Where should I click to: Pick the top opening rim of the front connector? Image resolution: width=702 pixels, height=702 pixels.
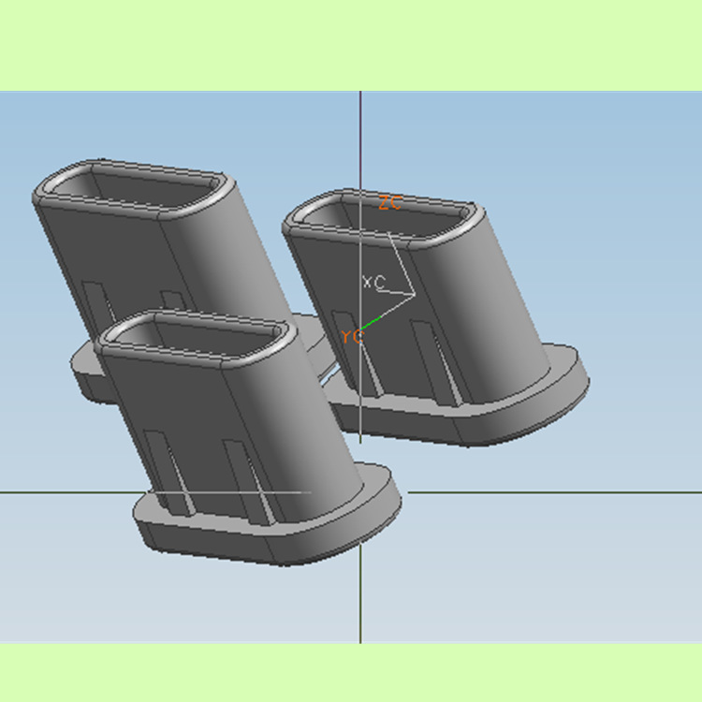click(196, 339)
